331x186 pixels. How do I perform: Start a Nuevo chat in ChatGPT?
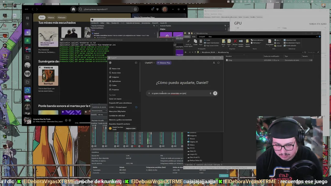[x=115, y=68]
